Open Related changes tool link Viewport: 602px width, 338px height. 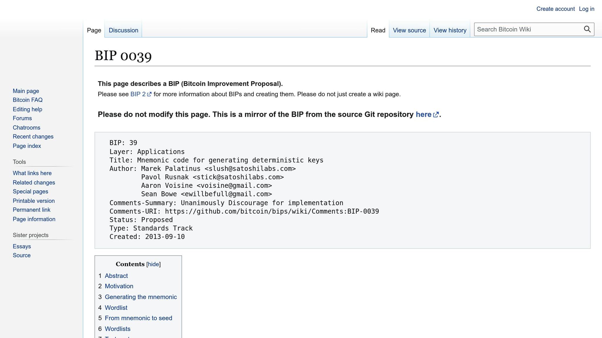click(34, 182)
